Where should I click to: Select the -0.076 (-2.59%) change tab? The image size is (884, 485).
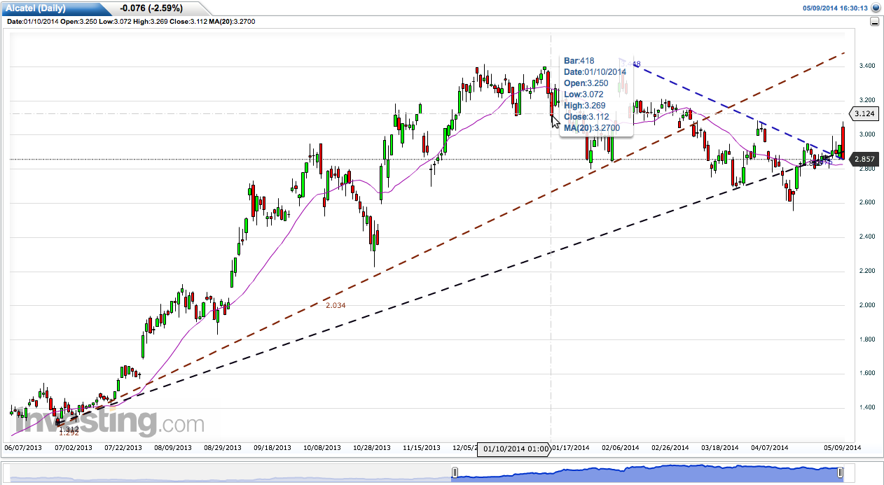click(151, 8)
